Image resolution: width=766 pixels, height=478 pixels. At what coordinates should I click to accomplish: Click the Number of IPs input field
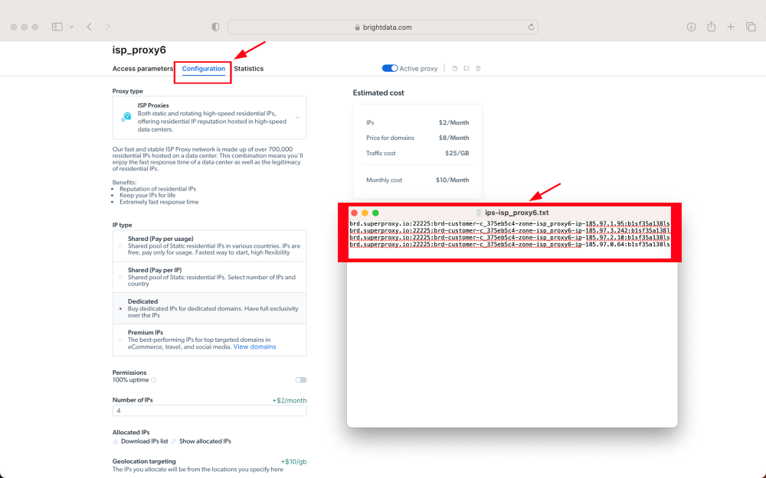coord(207,411)
